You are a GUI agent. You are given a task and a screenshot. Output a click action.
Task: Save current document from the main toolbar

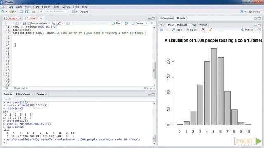[x=21, y=12]
